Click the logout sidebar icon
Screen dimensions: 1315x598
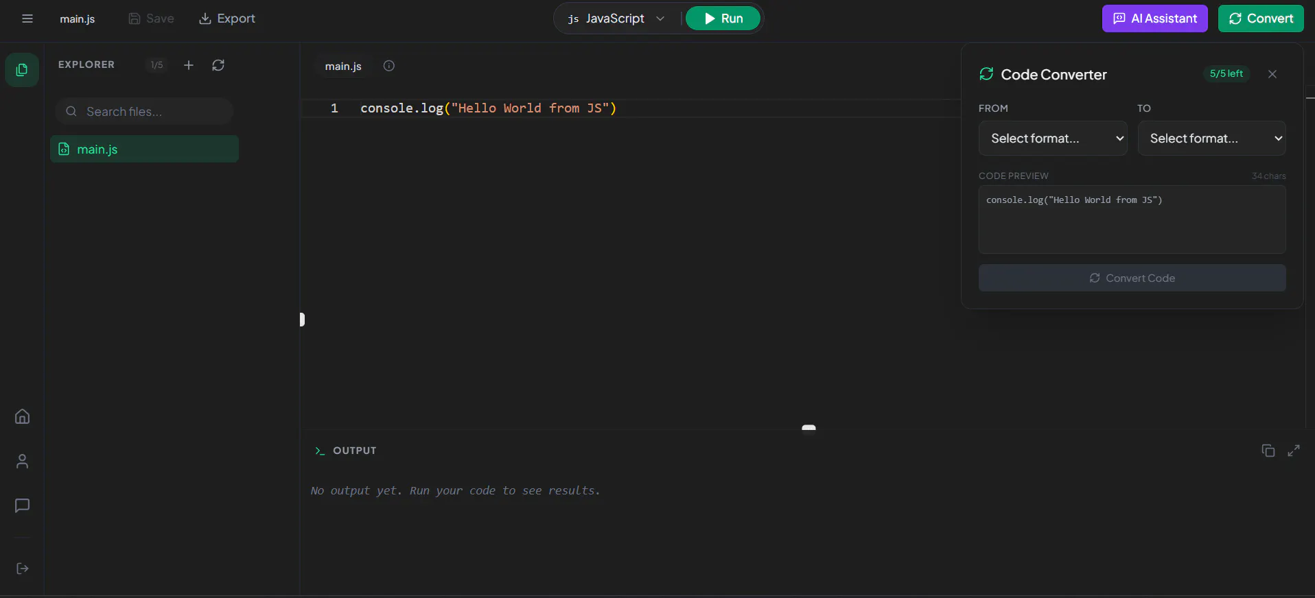click(22, 569)
